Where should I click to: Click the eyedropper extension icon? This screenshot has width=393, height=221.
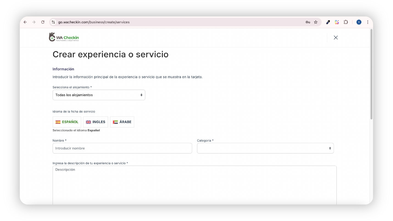pos(328,22)
